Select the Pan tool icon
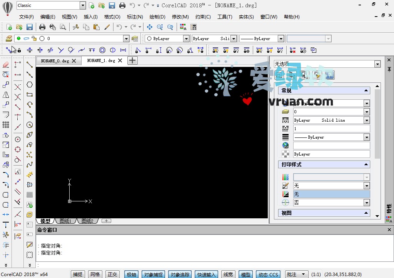Image resolution: width=394 pixels, height=278 pixels. [x=150, y=27]
